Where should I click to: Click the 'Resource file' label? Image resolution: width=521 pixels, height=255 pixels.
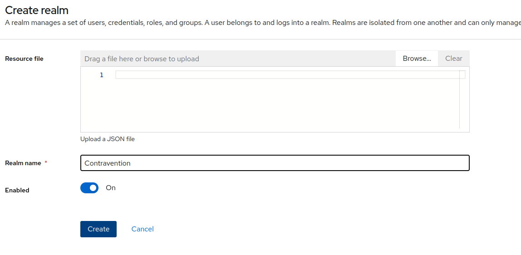pyautogui.click(x=24, y=59)
